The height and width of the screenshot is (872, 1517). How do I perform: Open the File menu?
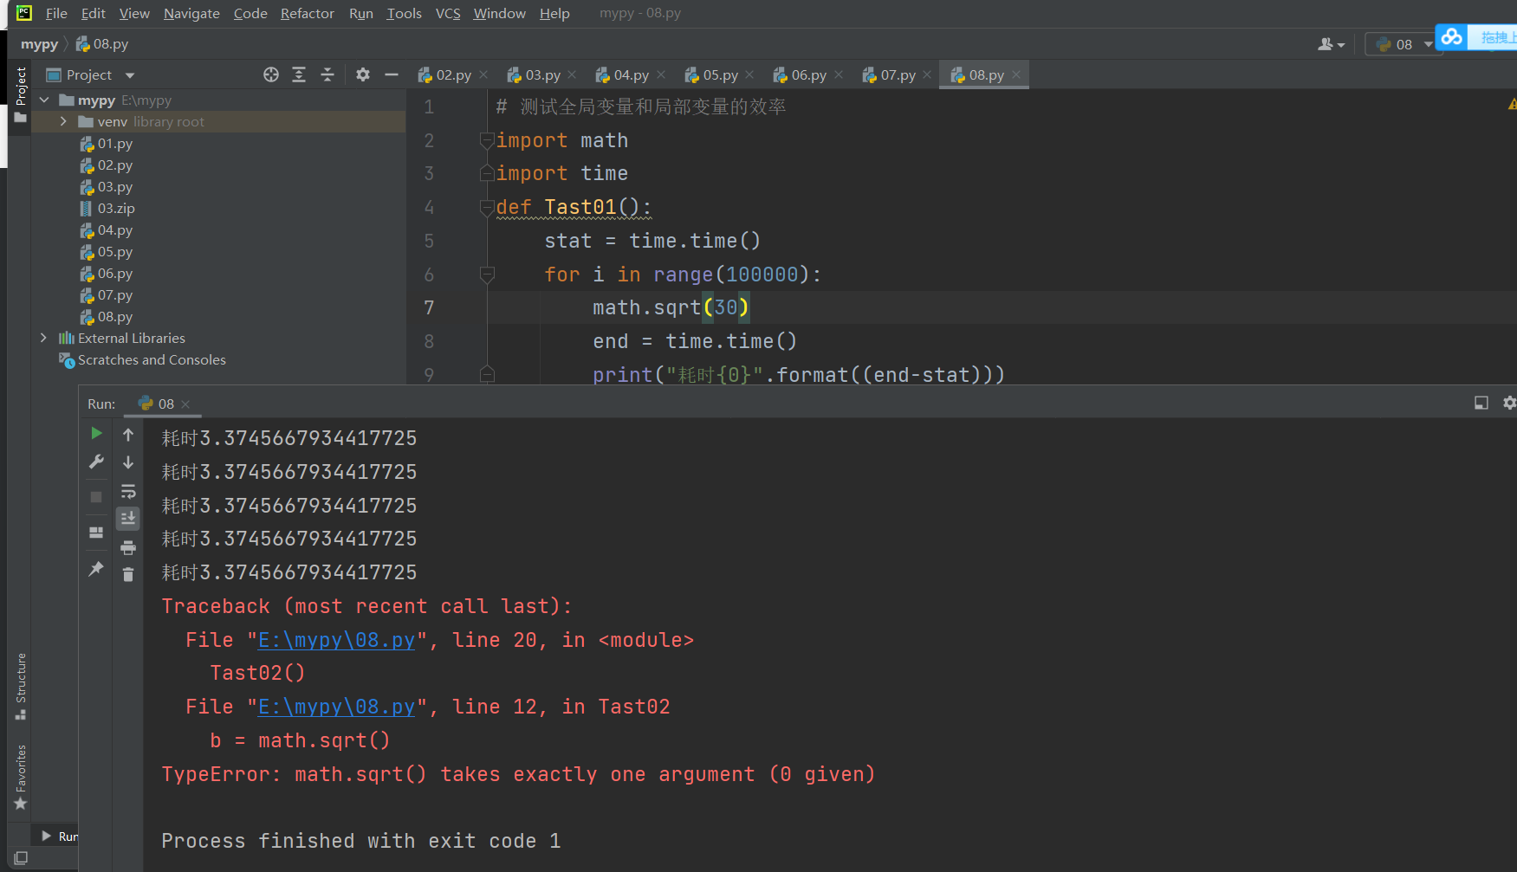click(x=56, y=13)
